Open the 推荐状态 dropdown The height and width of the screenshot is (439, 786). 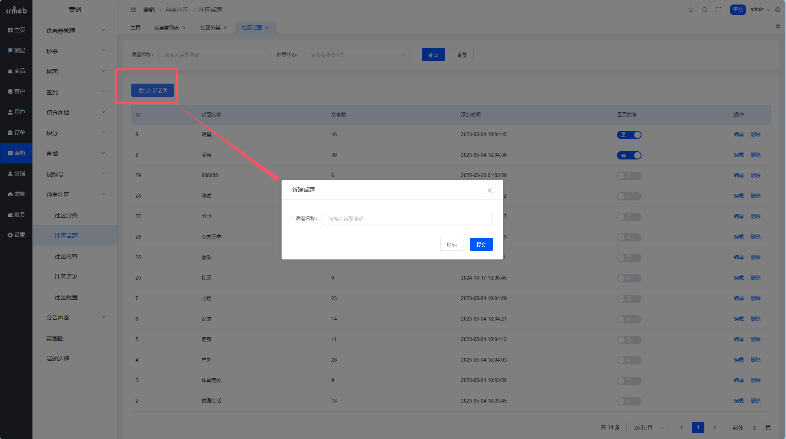[x=357, y=55]
